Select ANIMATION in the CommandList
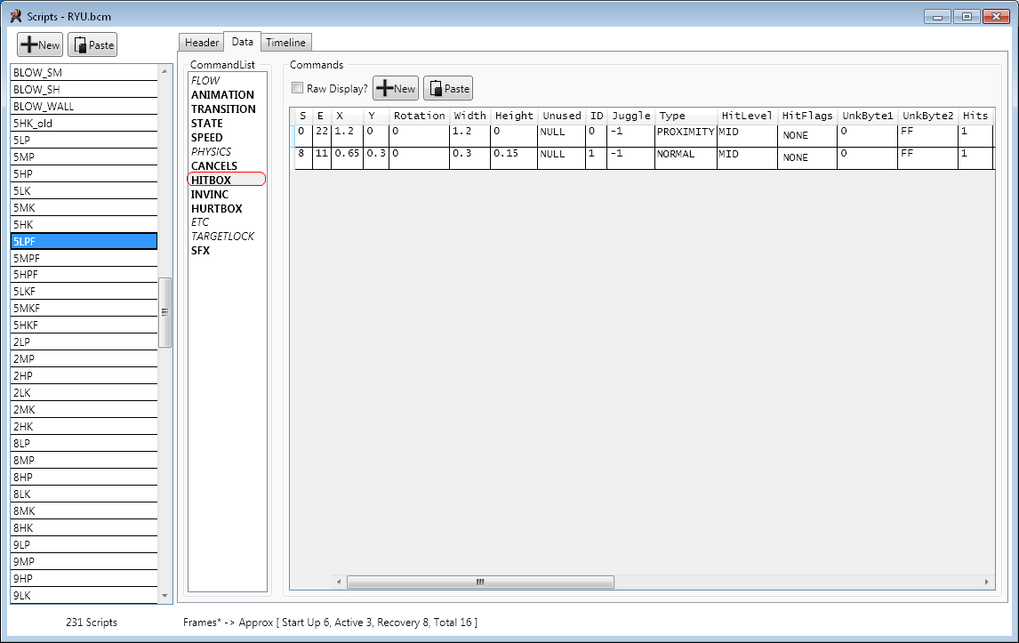Viewport: 1019px width, 643px height. point(222,94)
